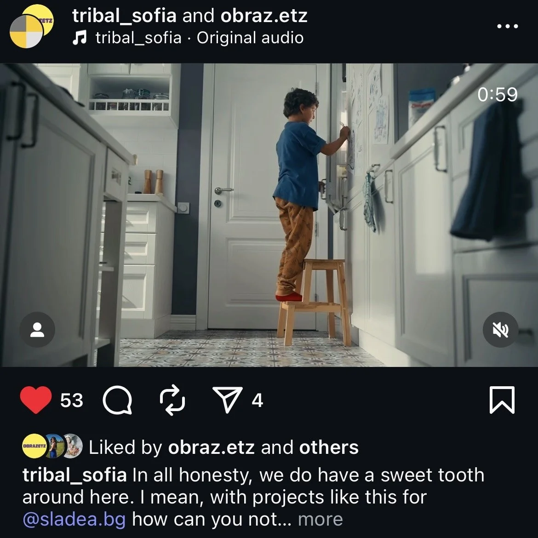Viewport: 538px width, 538px height.
Task: Show tagged people via person icon
Action: pos(37,330)
